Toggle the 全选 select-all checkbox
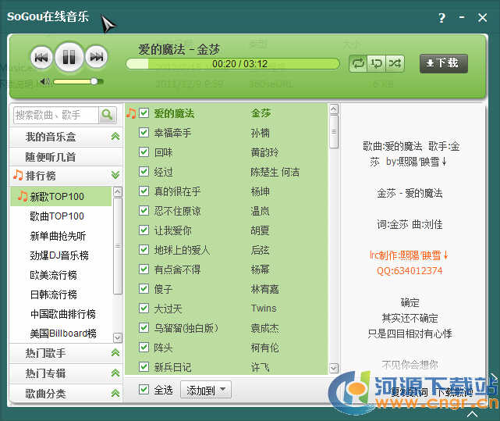 (x=144, y=390)
